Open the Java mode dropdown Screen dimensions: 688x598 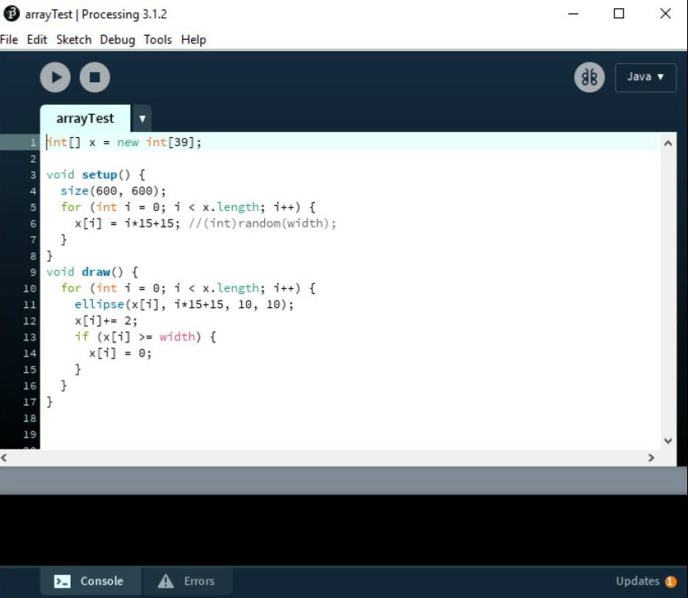click(646, 77)
